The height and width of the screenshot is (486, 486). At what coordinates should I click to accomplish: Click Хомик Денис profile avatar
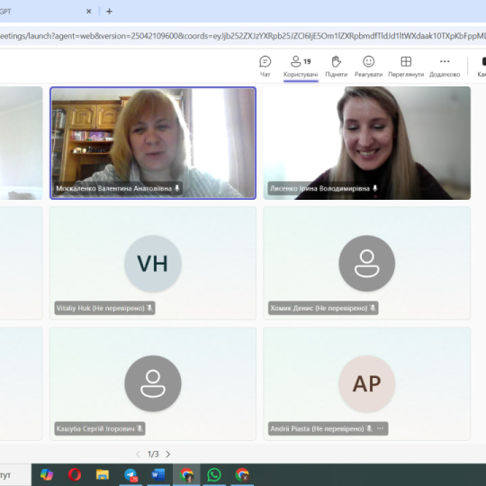coord(366,264)
